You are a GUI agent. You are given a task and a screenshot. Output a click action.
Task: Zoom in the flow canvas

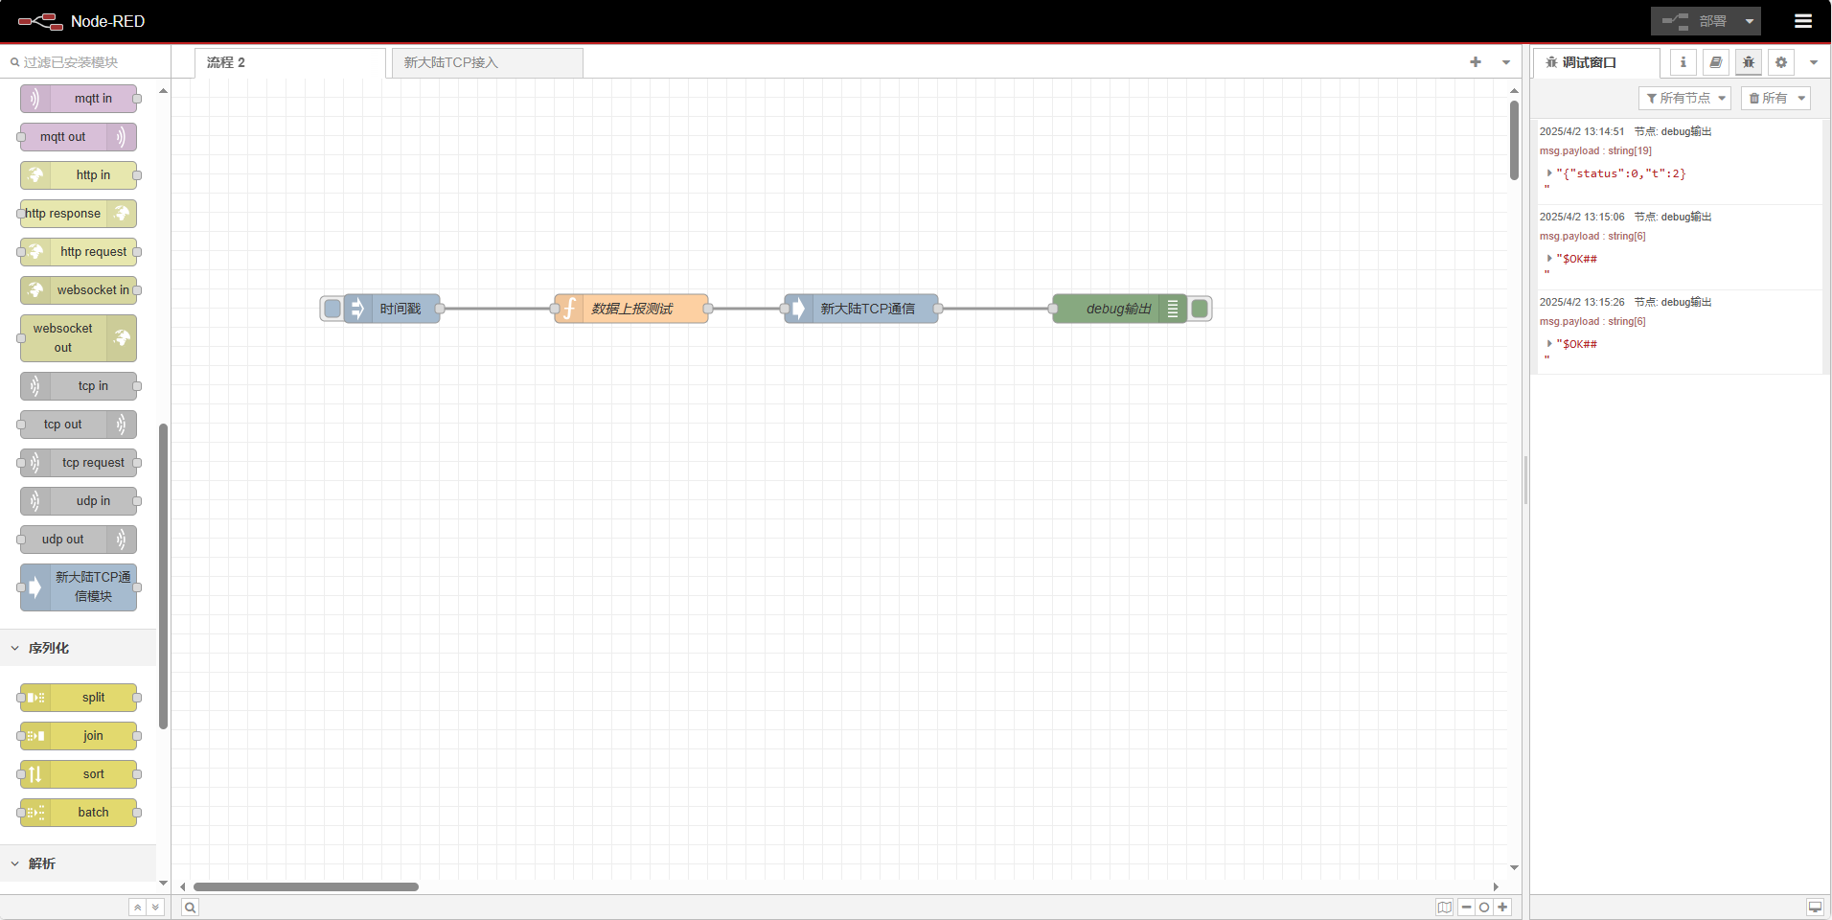[x=1502, y=908]
